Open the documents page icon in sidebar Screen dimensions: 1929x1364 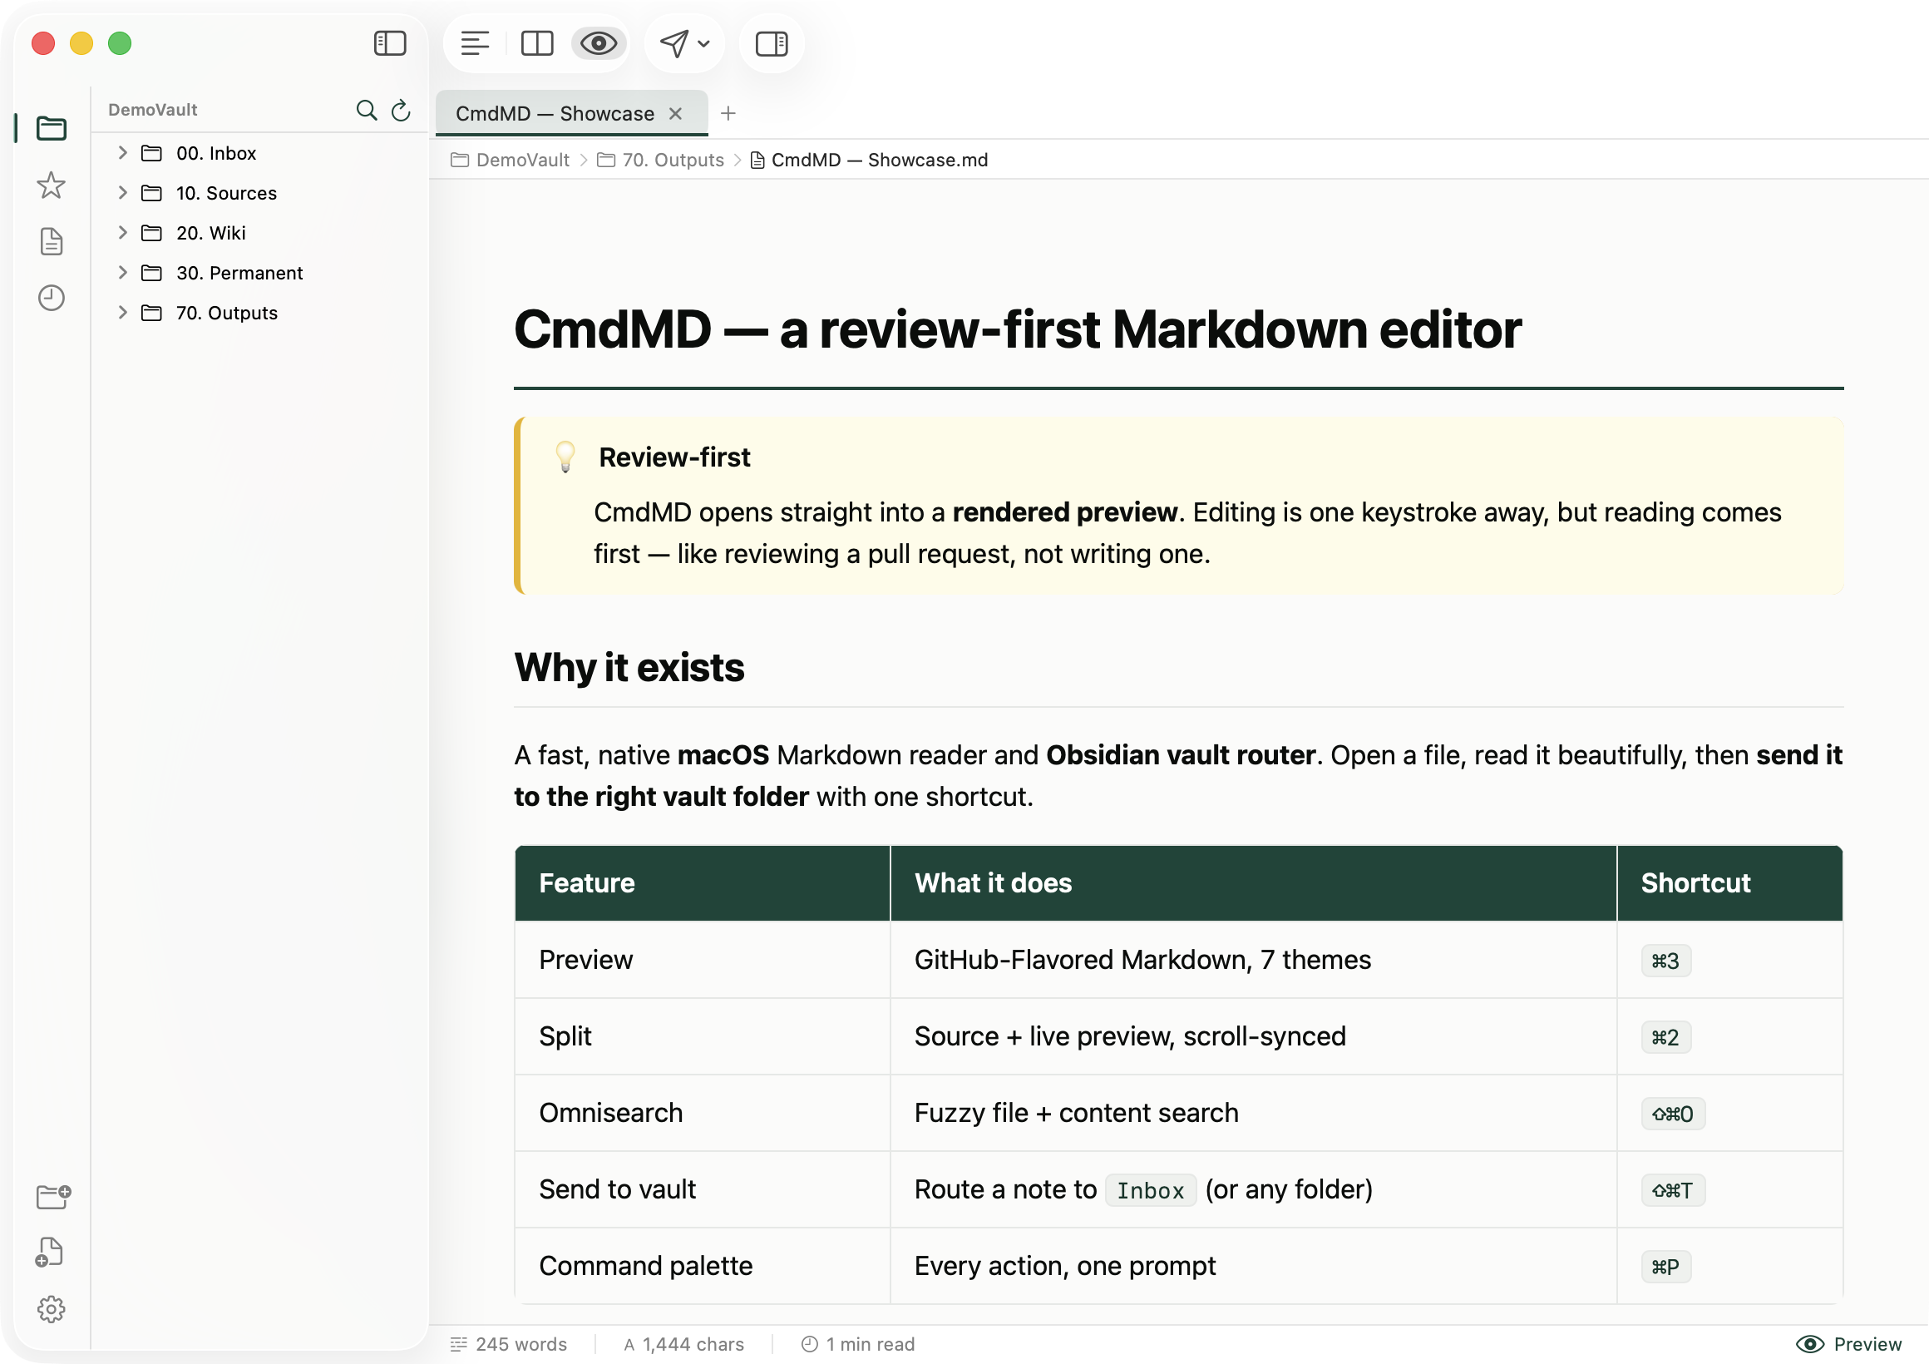click(x=52, y=241)
